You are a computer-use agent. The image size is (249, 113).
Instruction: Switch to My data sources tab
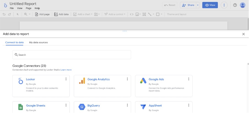pos(39,42)
